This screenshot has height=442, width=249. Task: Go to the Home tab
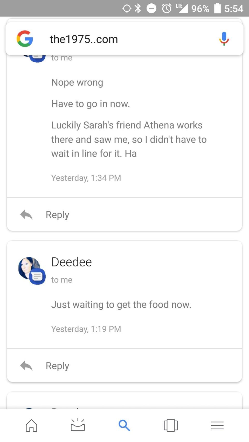(31, 425)
